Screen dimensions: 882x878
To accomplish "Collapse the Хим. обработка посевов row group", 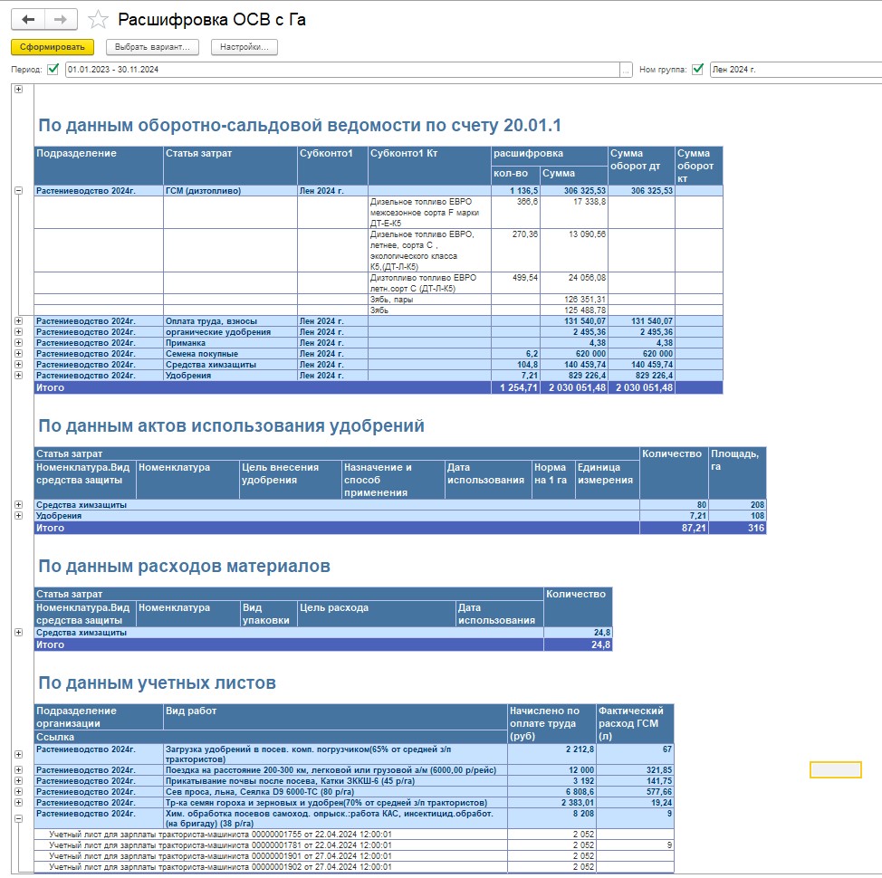I will pyautogui.click(x=18, y=817).
